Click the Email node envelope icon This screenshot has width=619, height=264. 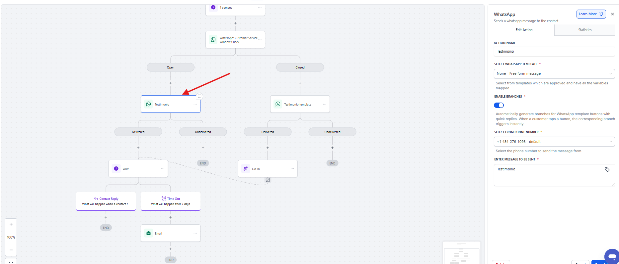pyautogui.click(x=148, y=233)
